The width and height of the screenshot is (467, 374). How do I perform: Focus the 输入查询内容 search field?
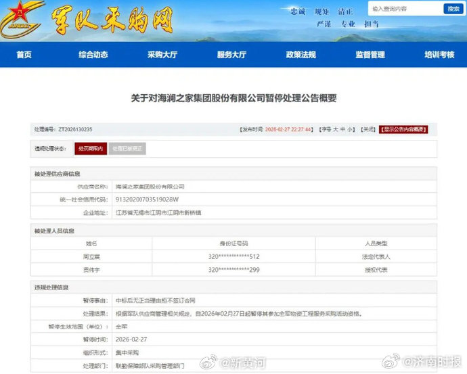pos(405,9)
